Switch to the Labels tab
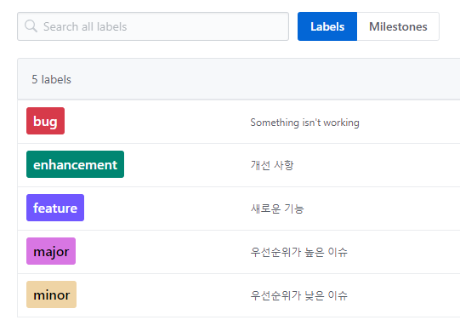Image resolution: width=460 pixels, height=320 pixels. (x=327, y=26)
